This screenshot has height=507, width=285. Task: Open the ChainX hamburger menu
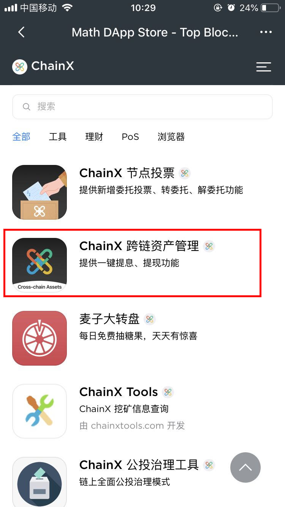tap(264, 67)
